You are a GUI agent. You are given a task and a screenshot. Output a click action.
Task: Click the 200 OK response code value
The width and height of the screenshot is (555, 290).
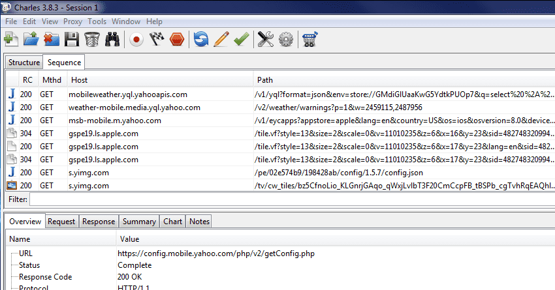point(129,277)
